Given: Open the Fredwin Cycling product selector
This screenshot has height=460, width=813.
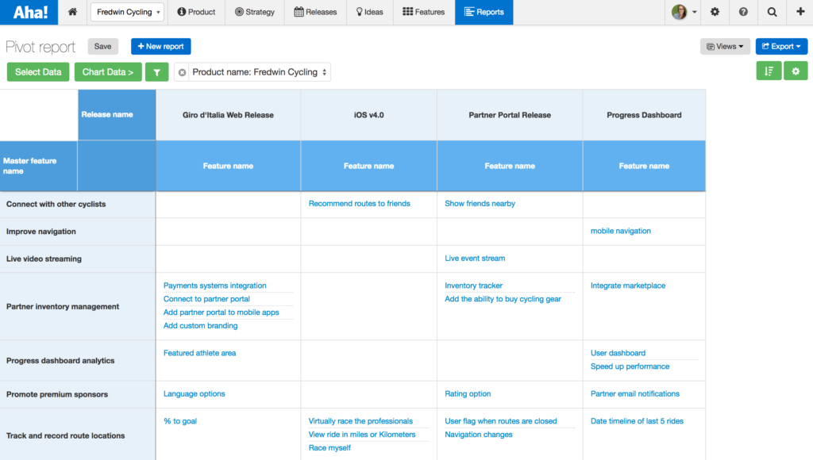Looking at the screenshot, I should [126, 12].
